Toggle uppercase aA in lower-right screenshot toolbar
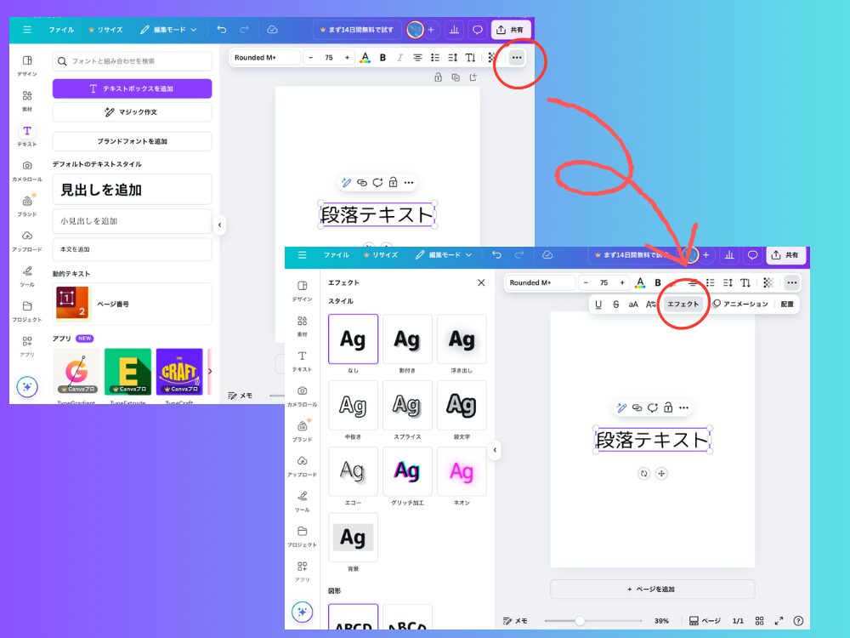Screen dimensions: 850x638 point(633,305)
